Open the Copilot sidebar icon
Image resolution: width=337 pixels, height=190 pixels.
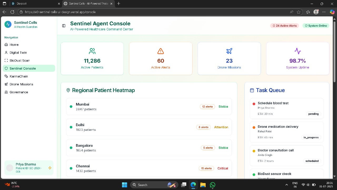[332, 12]
